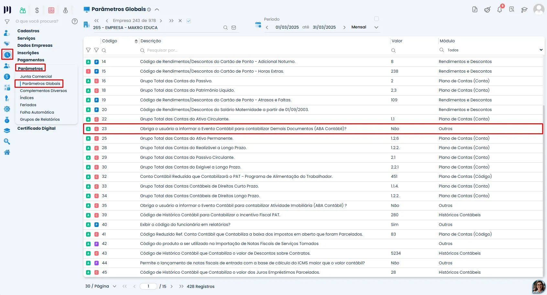
Task: Jump to first company double arrow
Action: pos(96,21)
